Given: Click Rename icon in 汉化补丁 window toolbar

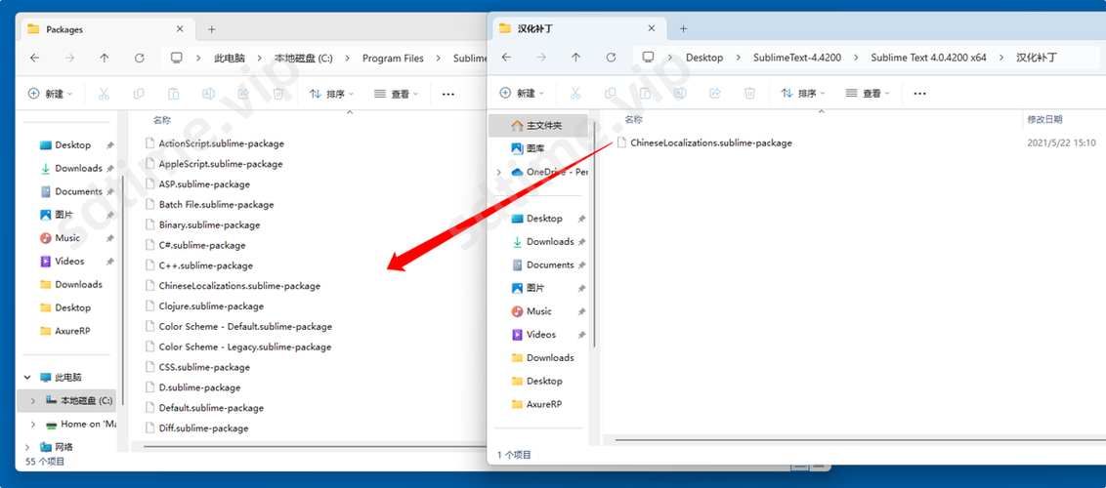Looking at the screenshot, I should 680,93.
